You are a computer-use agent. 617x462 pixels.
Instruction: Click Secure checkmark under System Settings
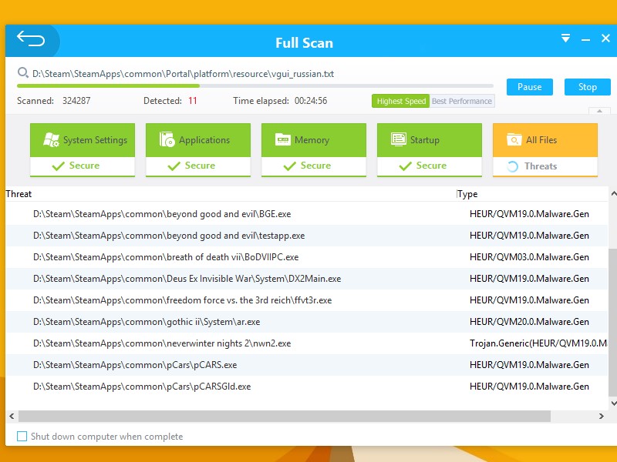point(59,166)
